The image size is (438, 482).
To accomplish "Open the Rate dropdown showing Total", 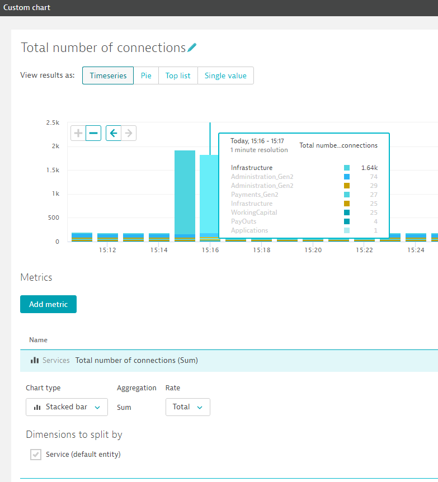I will click(x=187, y=407).
